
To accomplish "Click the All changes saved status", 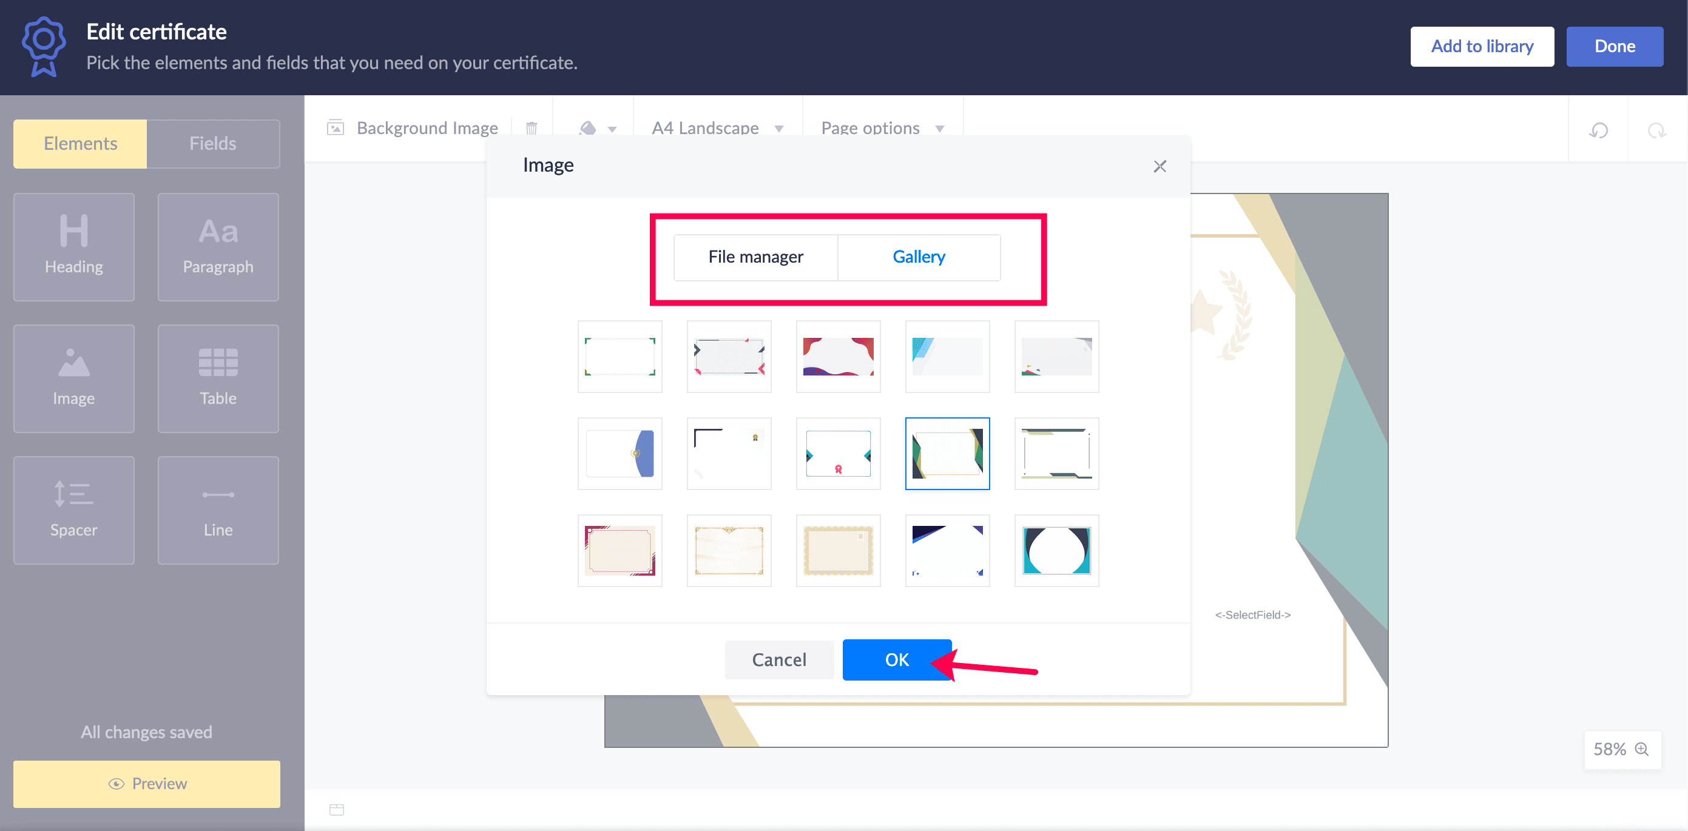I will click(146, 732).
